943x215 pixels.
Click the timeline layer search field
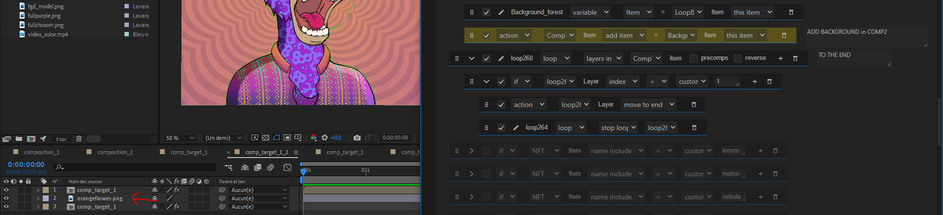tap(135, 167)
